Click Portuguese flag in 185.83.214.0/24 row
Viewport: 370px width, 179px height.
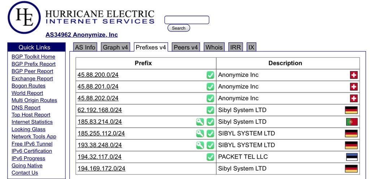click(x=352, y=122)
